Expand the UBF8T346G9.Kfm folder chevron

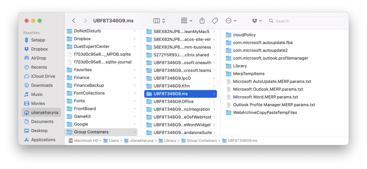click(214, 86)
